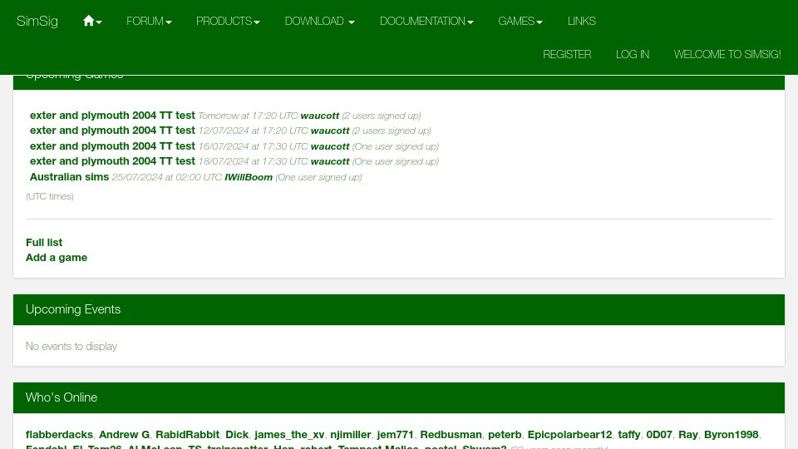Viewport: 798px width, 449px height.
Task: Open user peterb's profile
Action: tap(505, 435)
